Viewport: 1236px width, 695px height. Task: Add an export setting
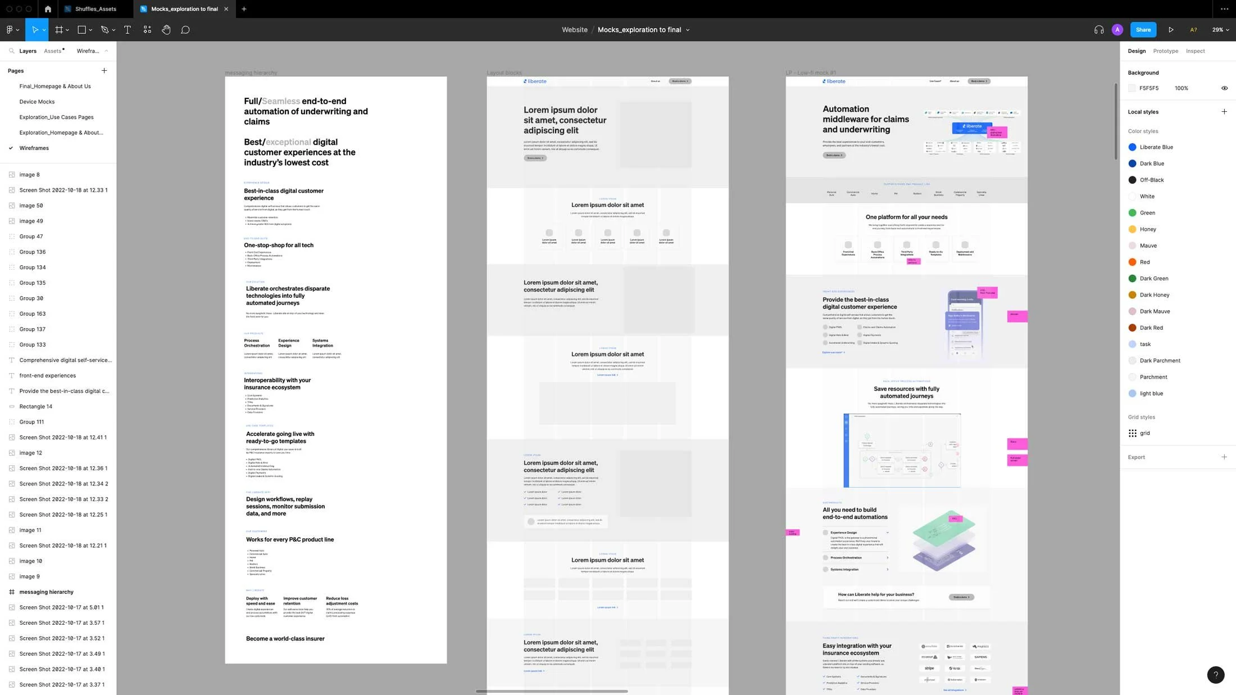tap(1224, 457)
